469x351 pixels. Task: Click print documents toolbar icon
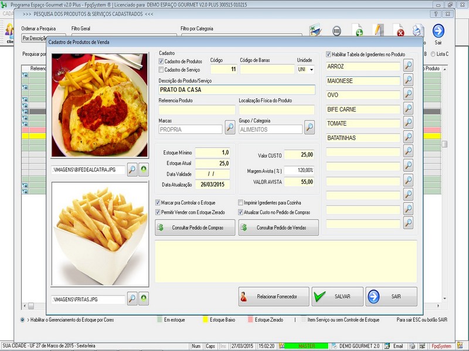[x=418, y=30]
